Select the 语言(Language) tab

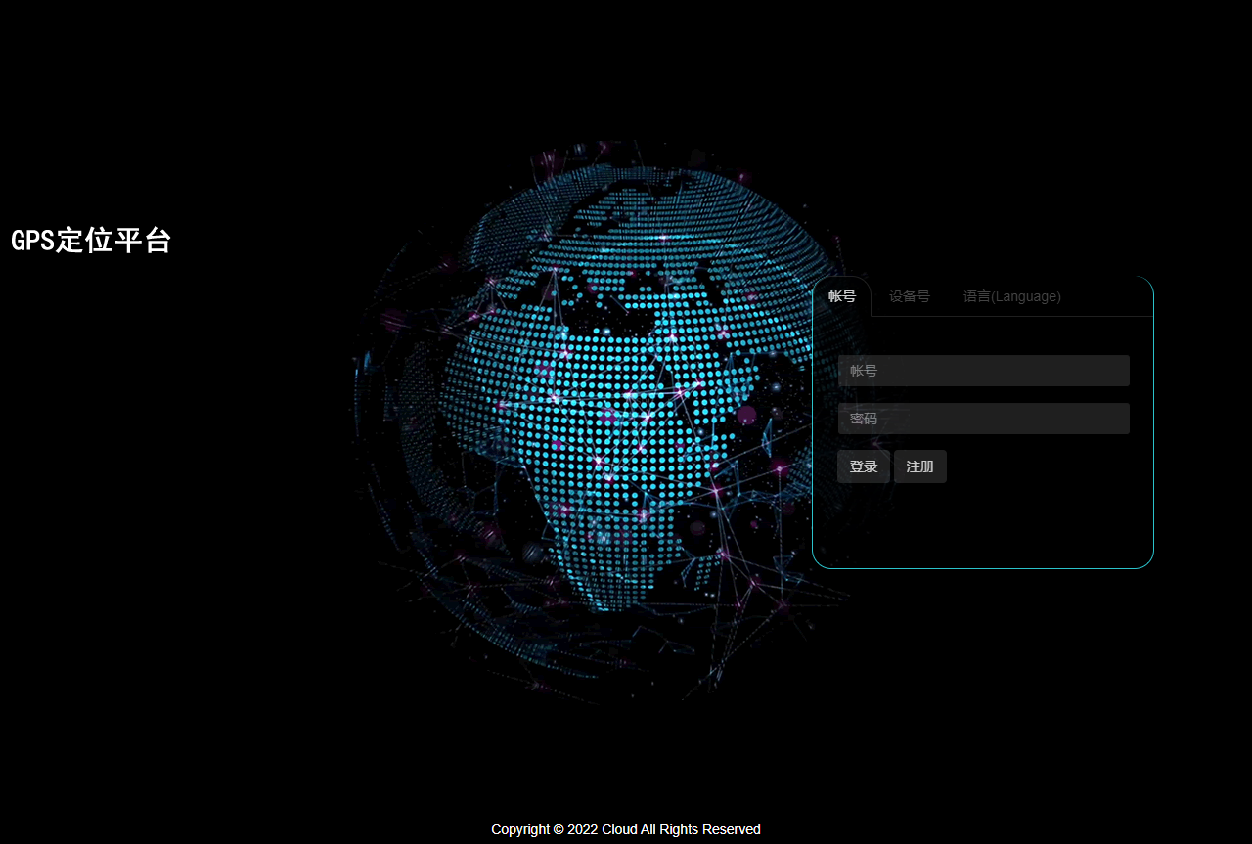[1011, 296]
